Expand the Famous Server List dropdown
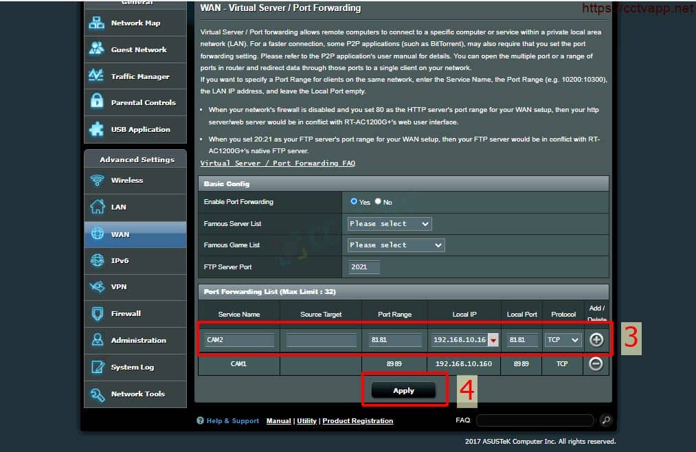Viewport: 696px width, 452px height. click(x=390, y=224)
